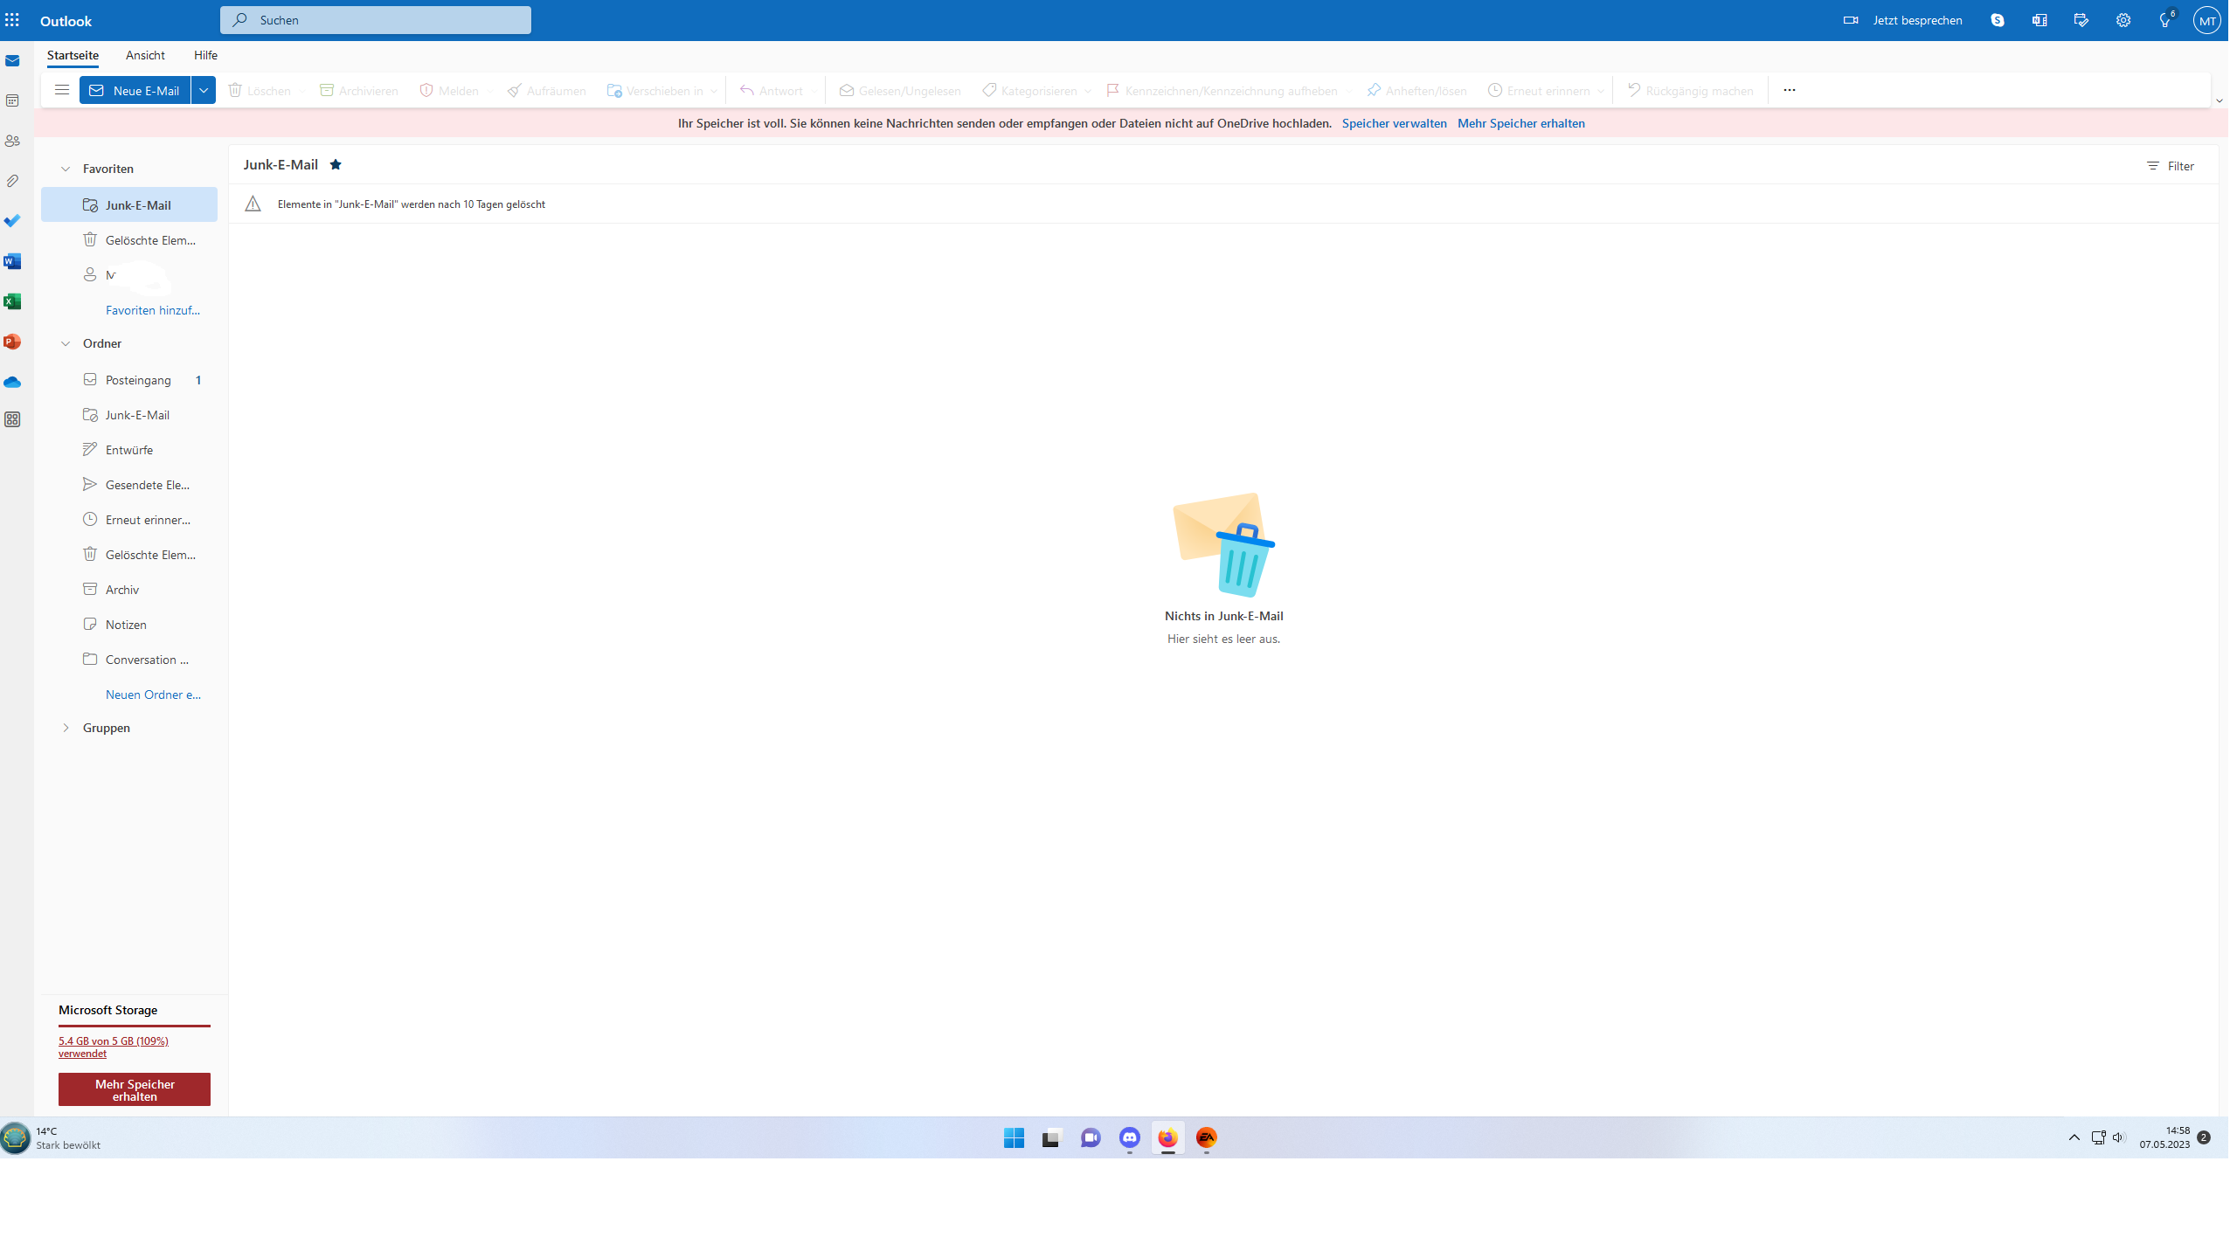Screen dimensions: 2237x1258
Task: Collapse the Favoriten section
Action: [66, 169]
